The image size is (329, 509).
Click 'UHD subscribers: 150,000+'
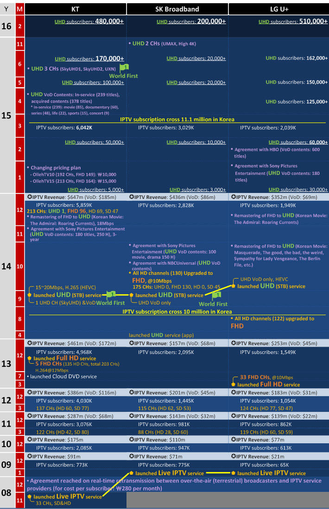297,82
